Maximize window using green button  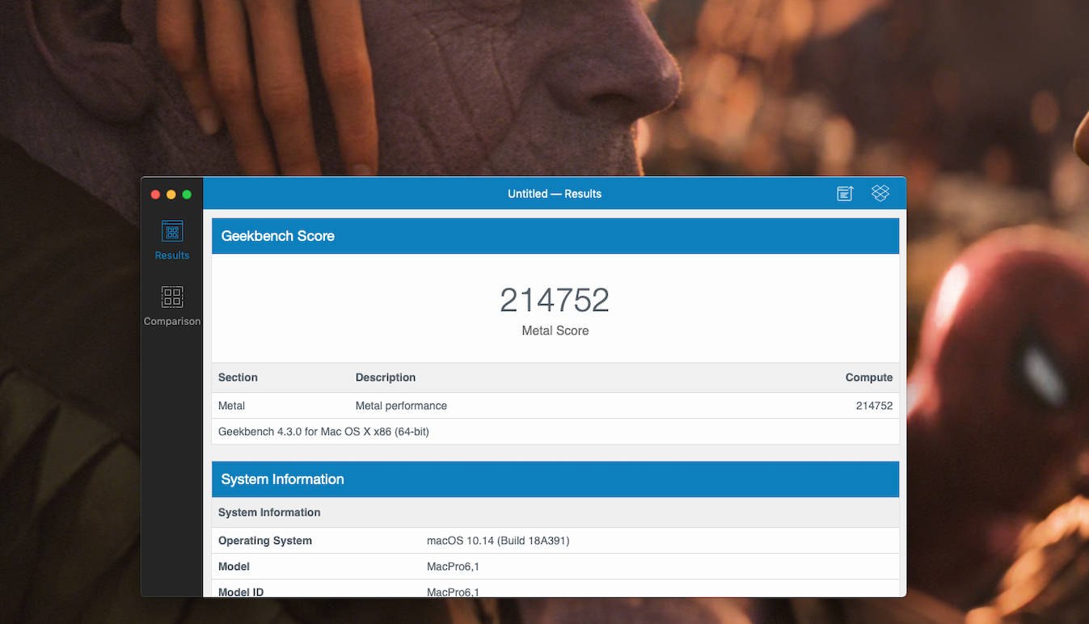(187, 194)
